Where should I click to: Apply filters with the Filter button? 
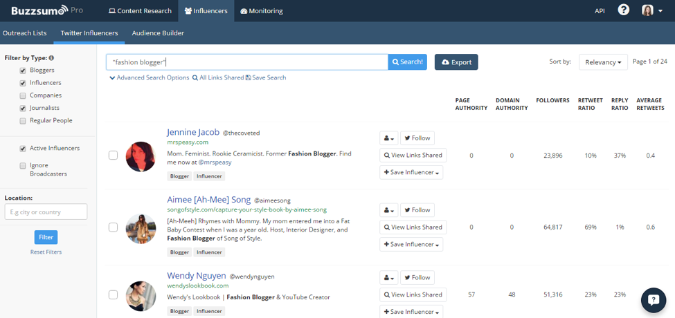click(46, 237)
